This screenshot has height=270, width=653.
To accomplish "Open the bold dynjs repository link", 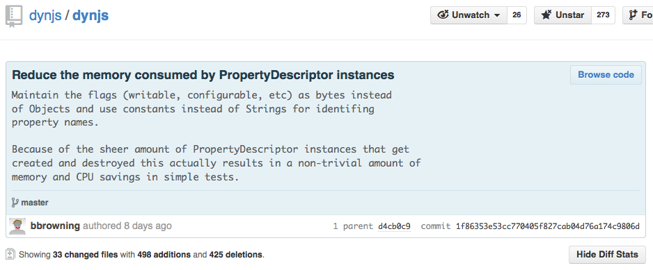I will pos(91,16).
